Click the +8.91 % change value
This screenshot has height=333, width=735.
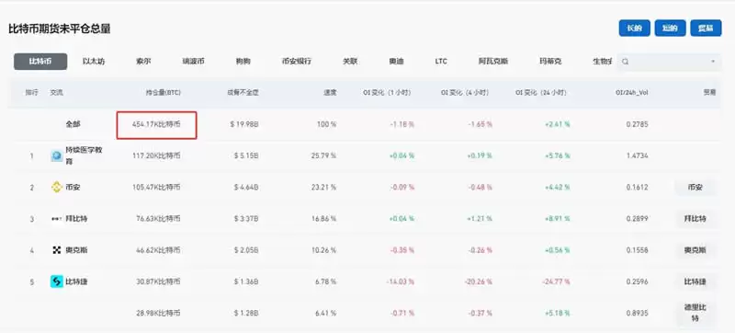pos(558,219)
